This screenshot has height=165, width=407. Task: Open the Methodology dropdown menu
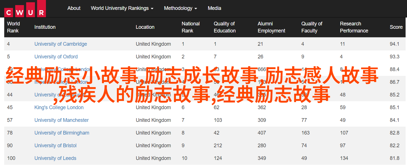[x=181, y=8]
